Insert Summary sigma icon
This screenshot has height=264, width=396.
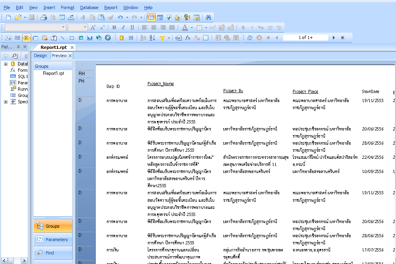click(26, 38)
